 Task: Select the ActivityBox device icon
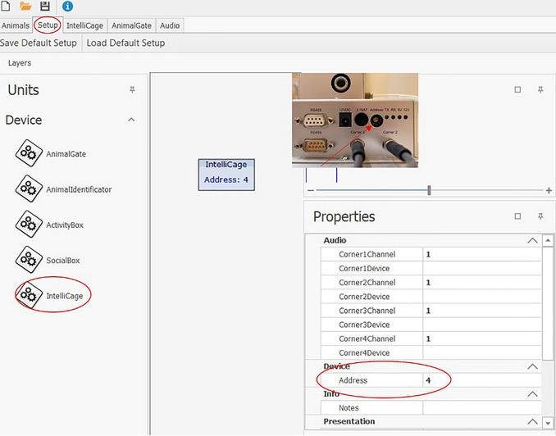click(x=29, y=224)
